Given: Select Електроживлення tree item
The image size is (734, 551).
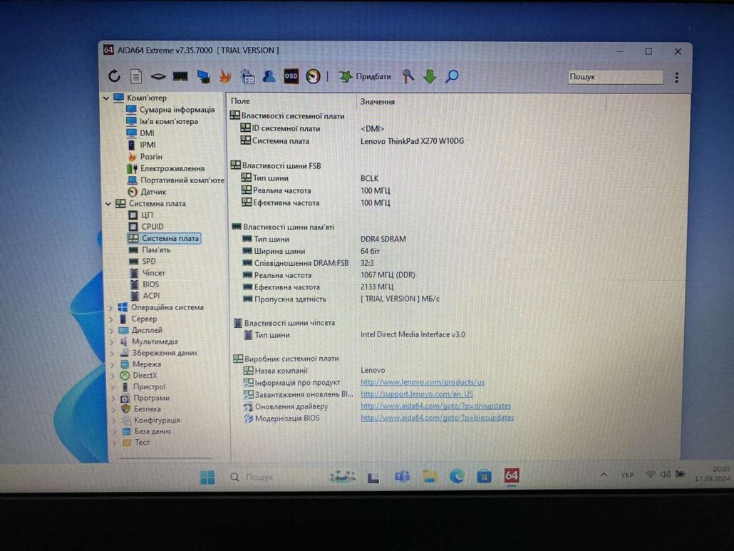Looking at the screenshot, I should click(166, 168).
